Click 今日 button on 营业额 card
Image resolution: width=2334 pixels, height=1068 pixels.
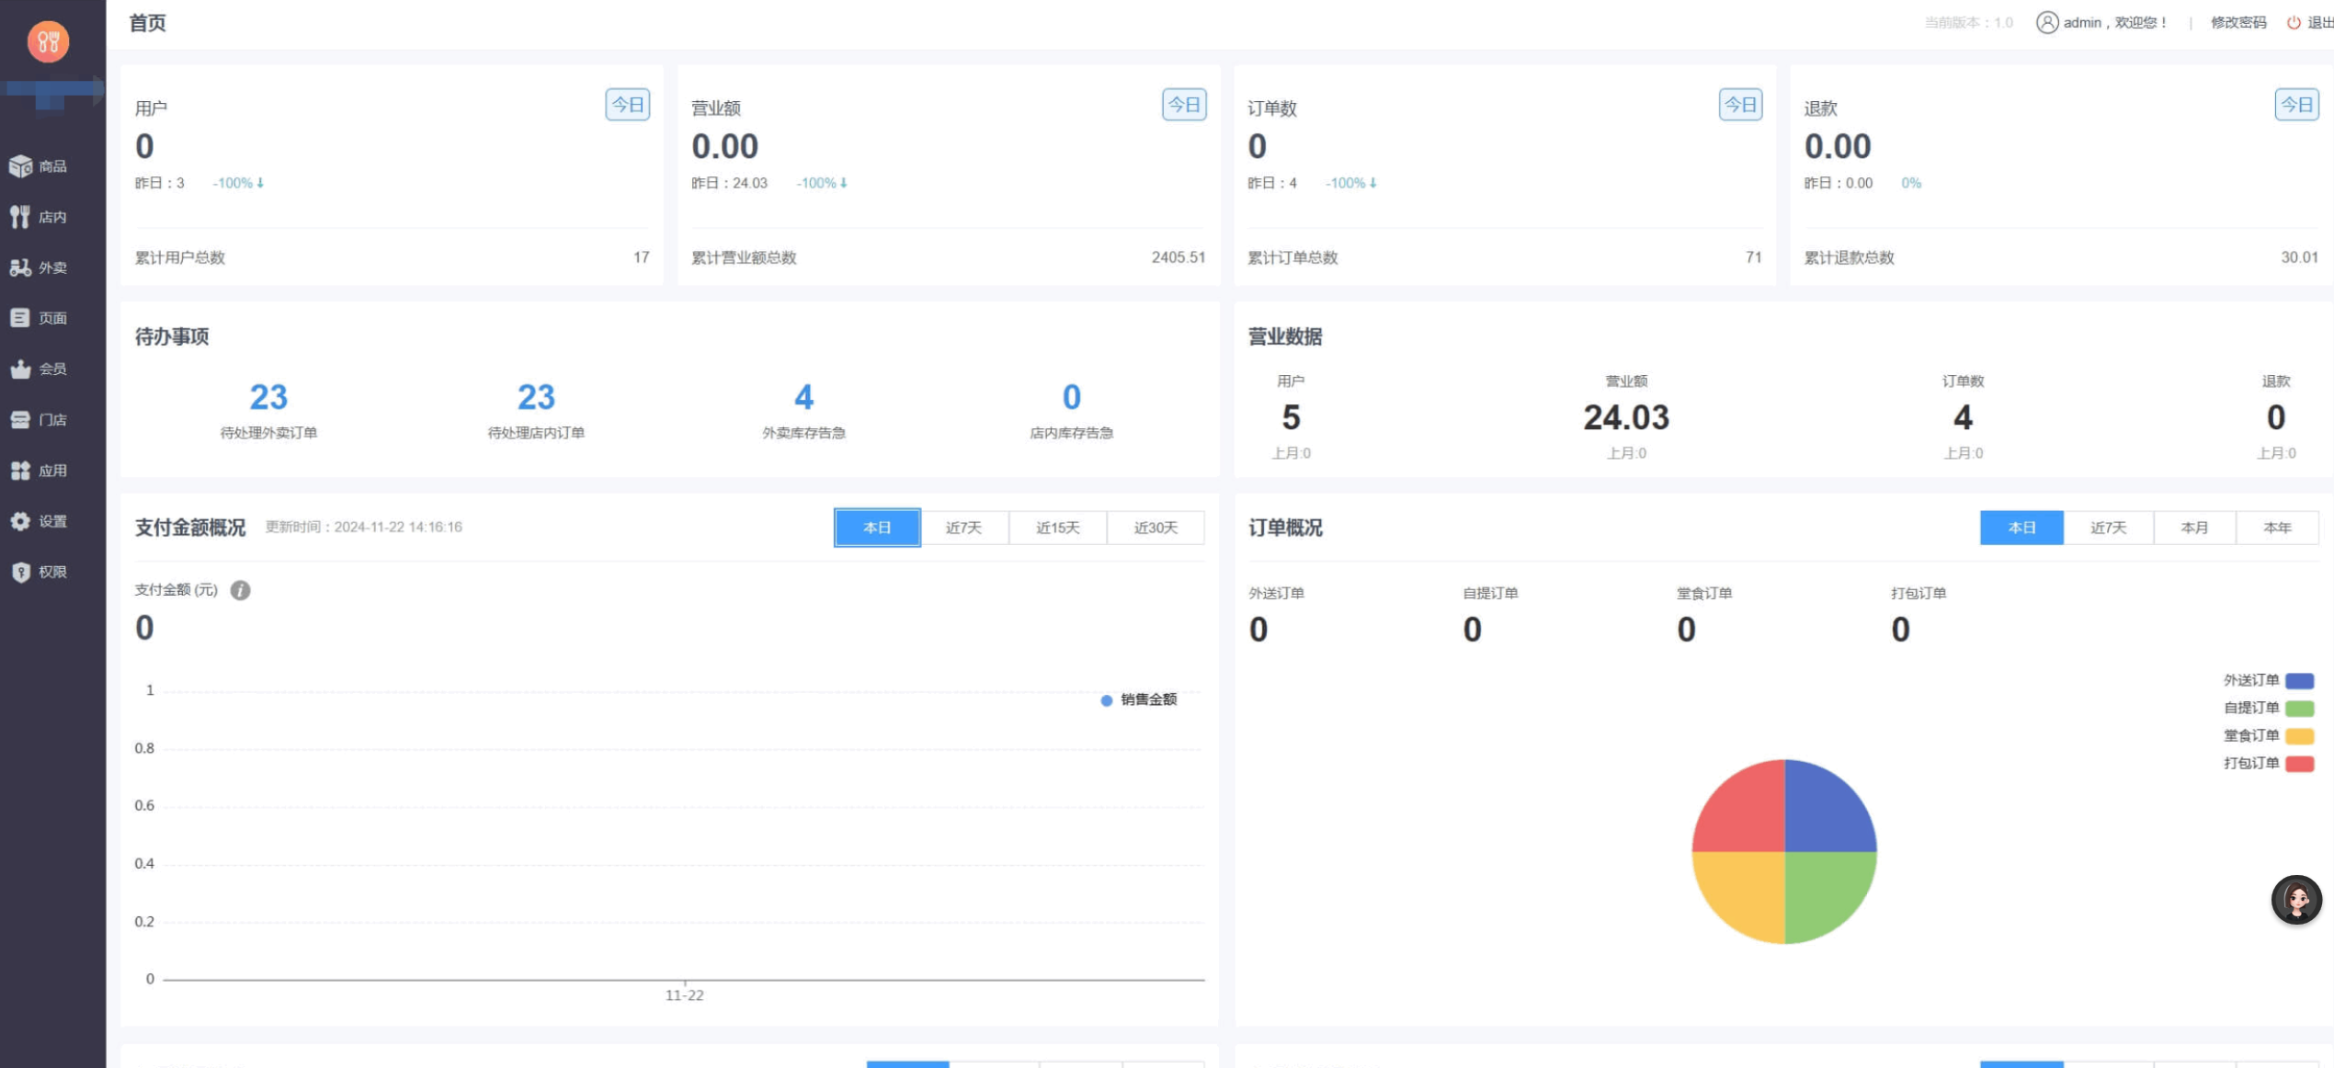pos(1183,105)
